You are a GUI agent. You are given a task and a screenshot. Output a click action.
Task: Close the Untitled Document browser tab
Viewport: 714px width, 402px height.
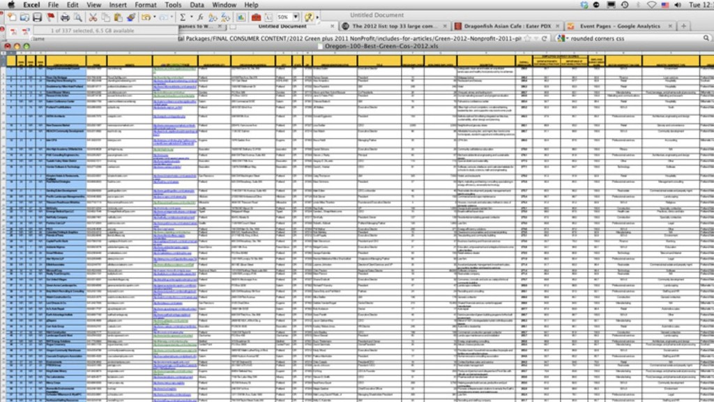332,27
